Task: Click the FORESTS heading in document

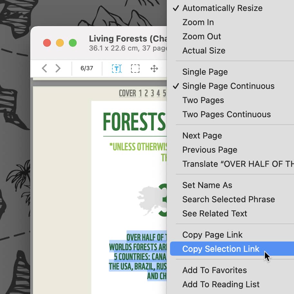Action: 135,121
